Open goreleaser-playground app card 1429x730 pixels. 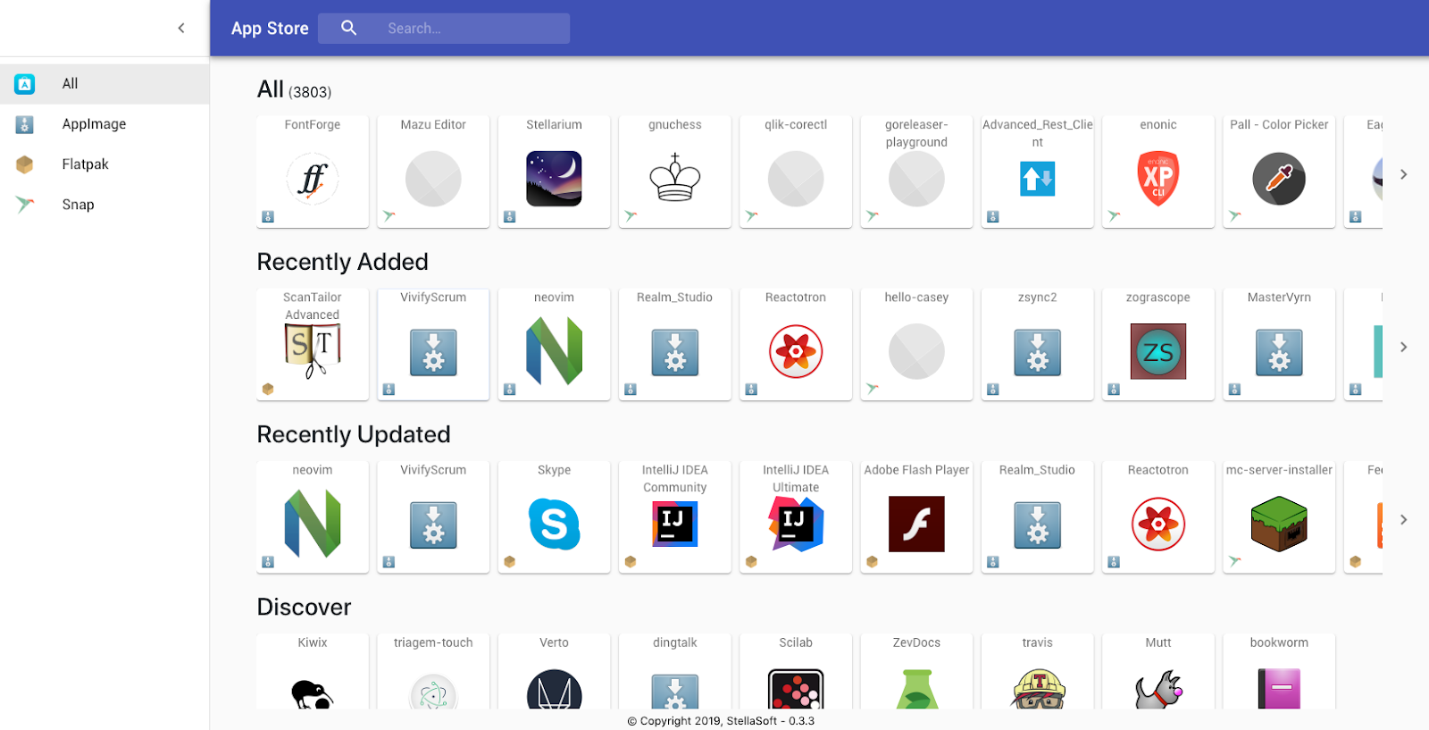click(916, 172)
